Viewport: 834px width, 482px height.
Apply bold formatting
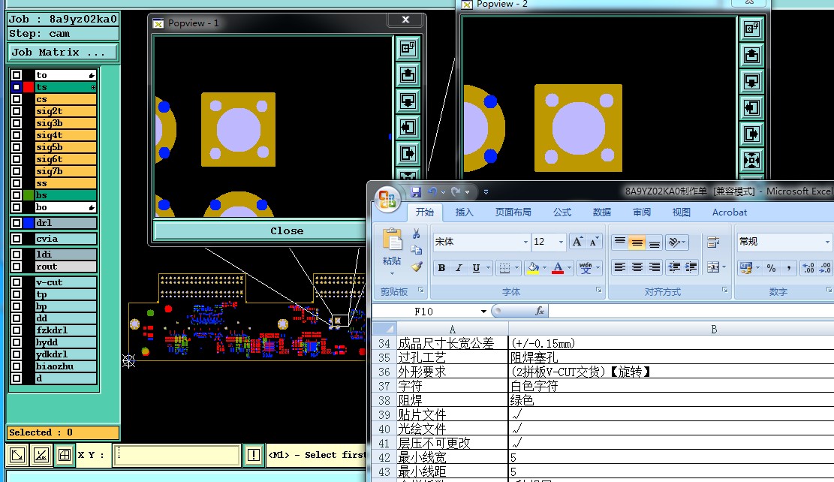[441, 268]
